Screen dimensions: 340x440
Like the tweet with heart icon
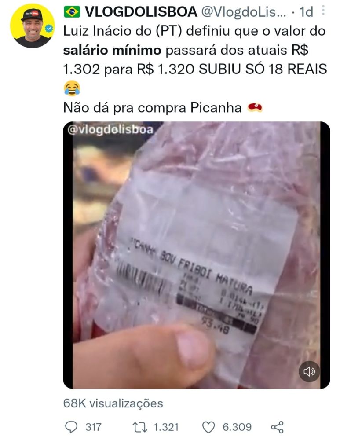[x=208, y=427]
